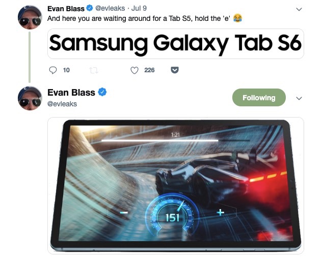Expand the chevron menu on Jul 9 tweet

click(299, 9)
